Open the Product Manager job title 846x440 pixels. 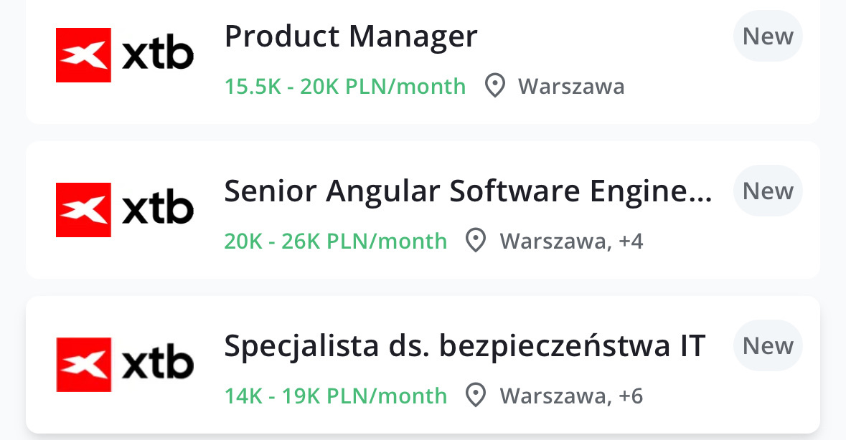tap(351, 37)
